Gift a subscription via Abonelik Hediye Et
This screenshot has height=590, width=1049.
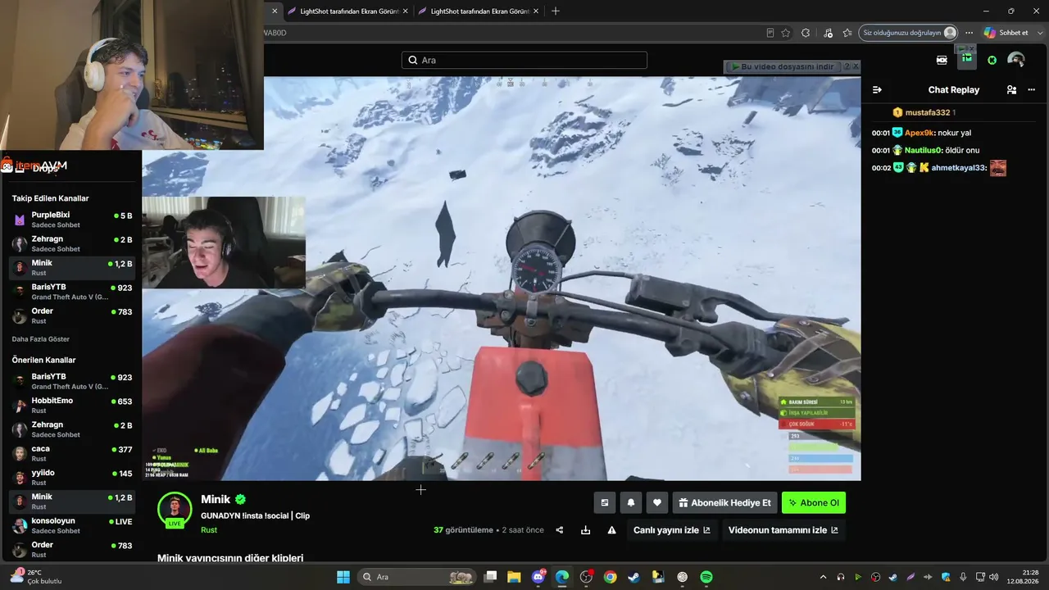click(724, 502)
